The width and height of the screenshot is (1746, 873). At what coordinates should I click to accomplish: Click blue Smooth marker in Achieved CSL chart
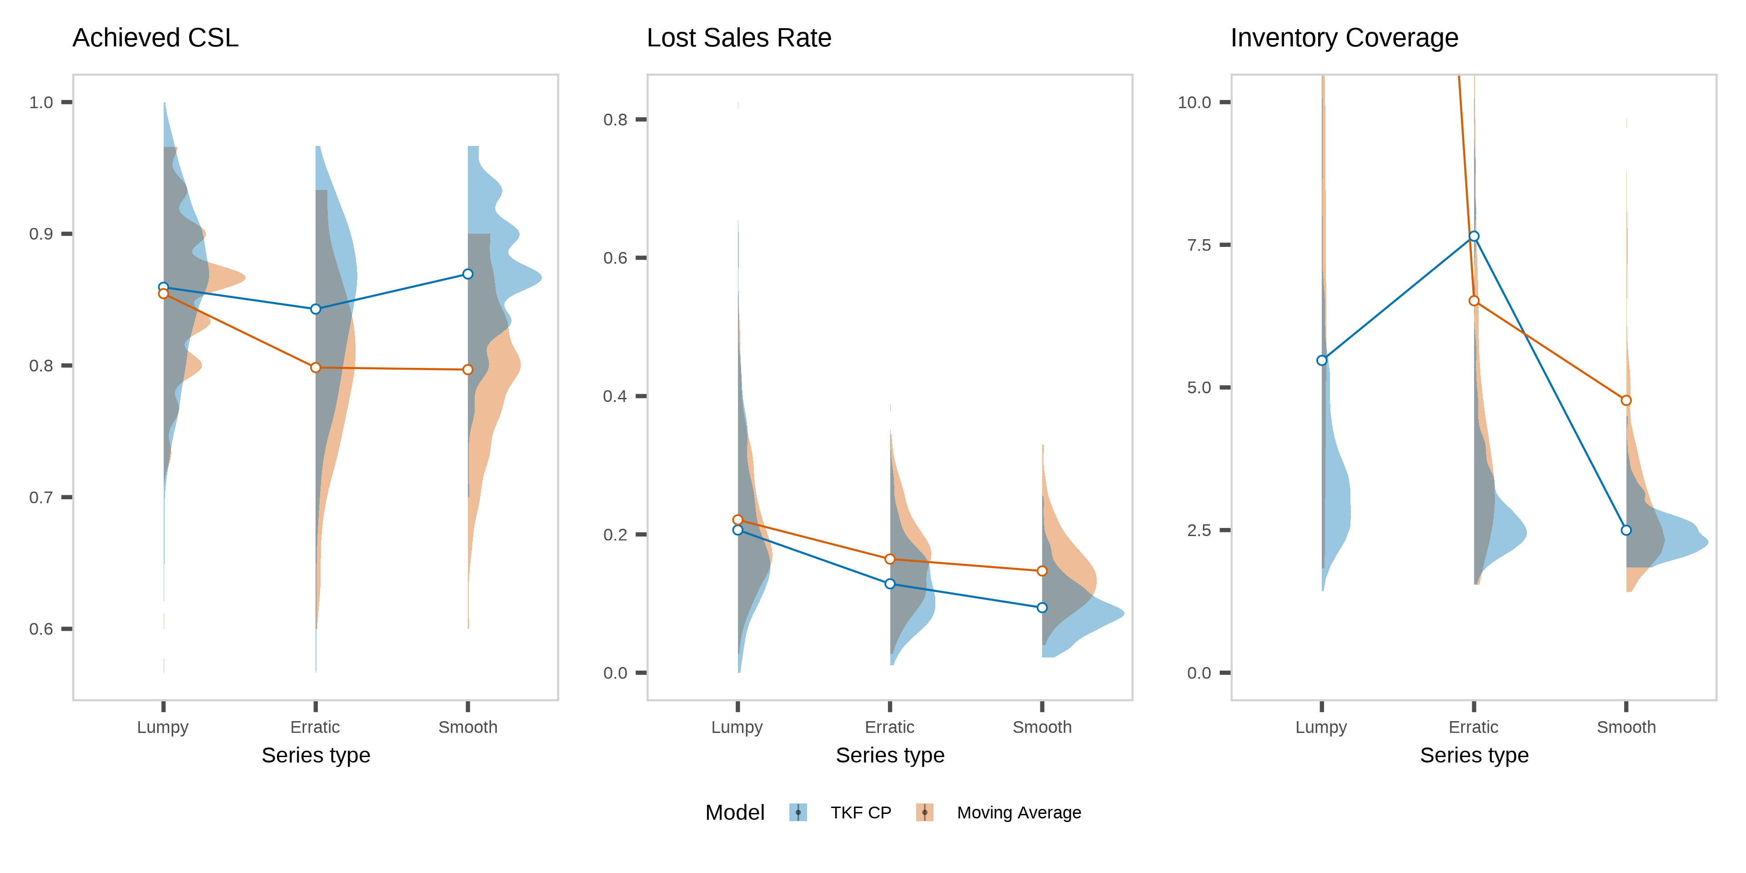[x=468, y=274]
